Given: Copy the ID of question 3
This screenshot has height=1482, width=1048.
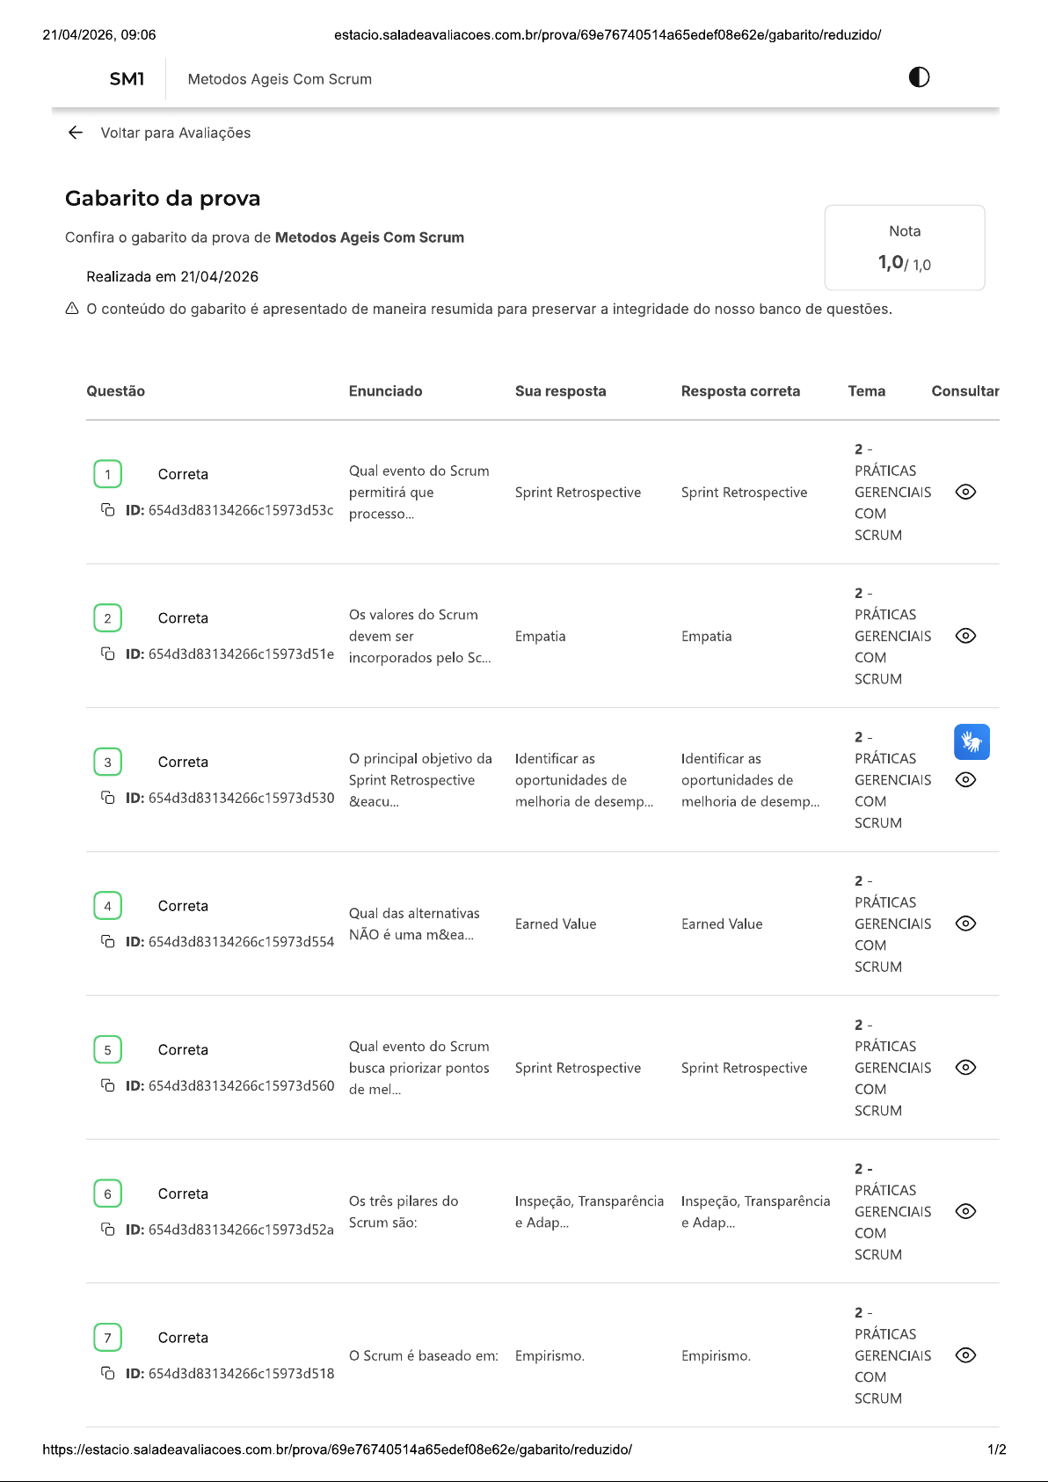Looking at the screenshot, I should point(107,798).
